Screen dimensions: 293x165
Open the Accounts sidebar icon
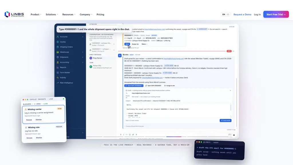click(58, 37)
